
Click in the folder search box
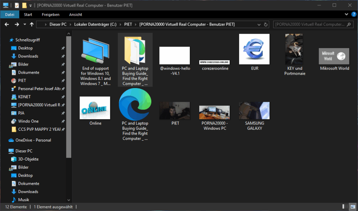pos(309,25)
